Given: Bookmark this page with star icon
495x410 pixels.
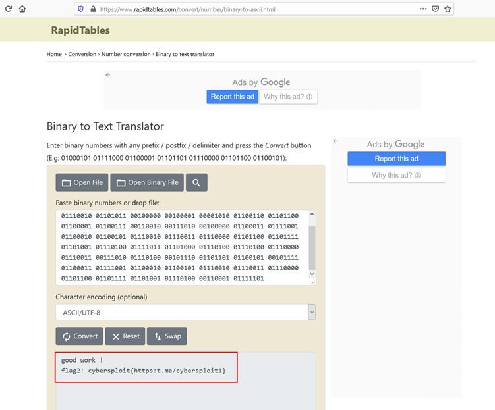Looking at the screenshot, I should point(448,9).
